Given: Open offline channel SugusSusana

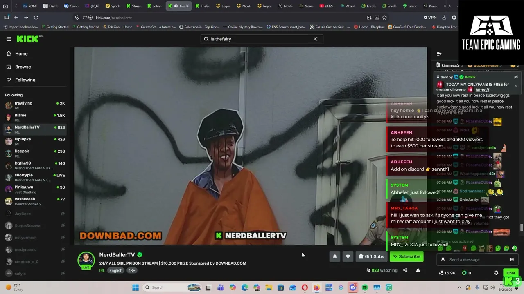Looking at the screenshot, I should click(x=35, y=225).
